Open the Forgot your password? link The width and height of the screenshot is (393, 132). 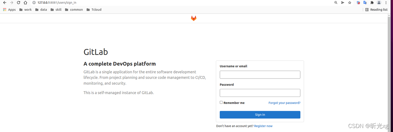(284, 103)
